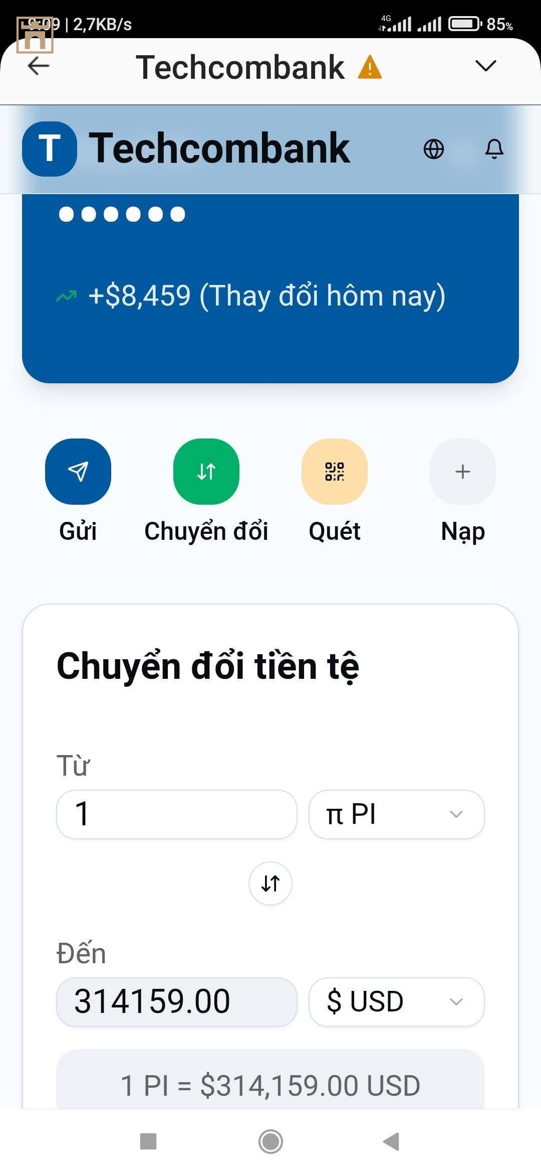The width and height of the screenshot is (541, 1174).
Task: Open notifications bell icon
Action: tap(494, 149)
